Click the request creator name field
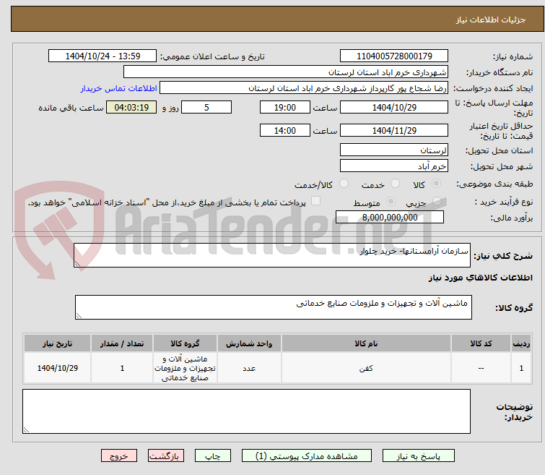 point(304,88)
